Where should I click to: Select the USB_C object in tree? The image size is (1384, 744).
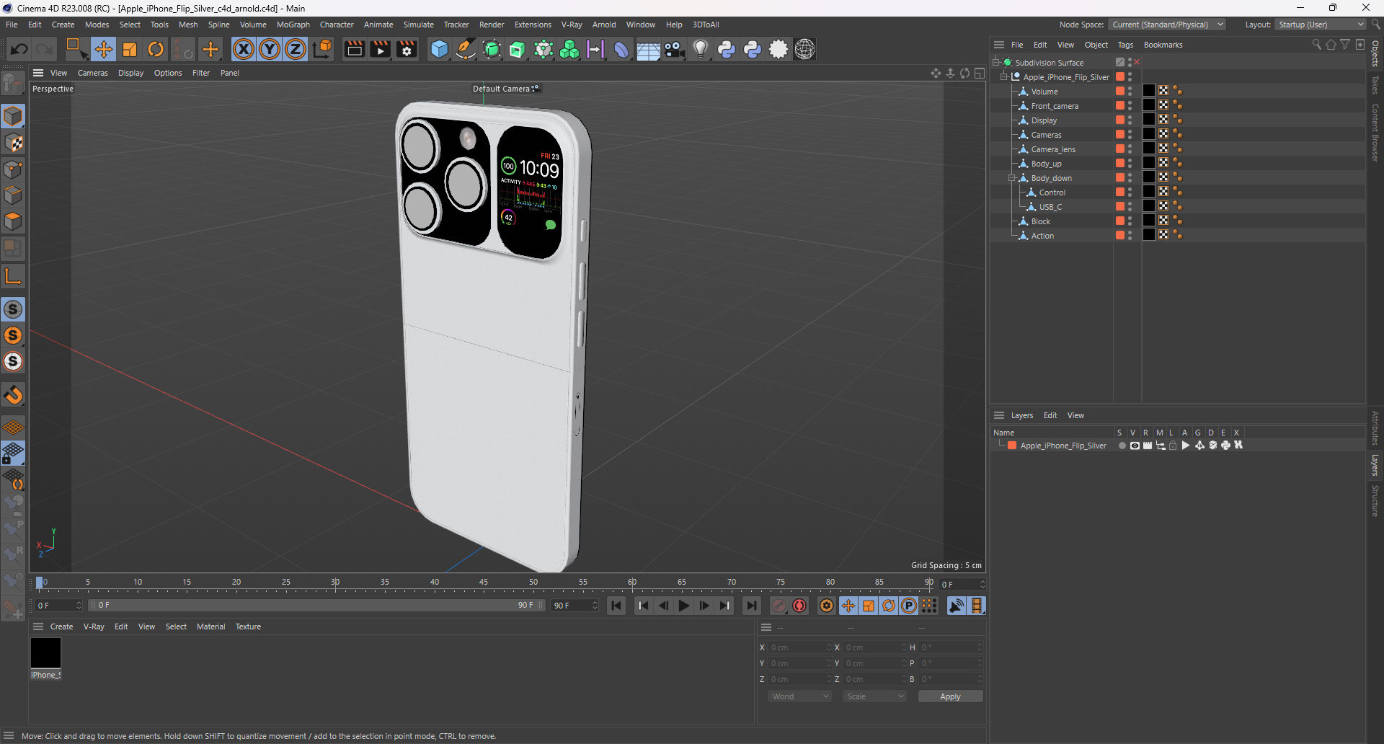click(1050, 207)
